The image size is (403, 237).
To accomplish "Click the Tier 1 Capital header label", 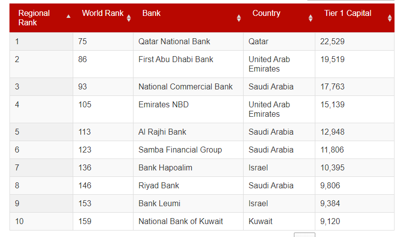I will 348,13.
